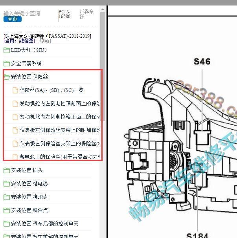Image resolution: width=237 pixels, height=238 pixels.
Task: Click the 折叠全部 collapse all link
Action: [x=86, y=14]
